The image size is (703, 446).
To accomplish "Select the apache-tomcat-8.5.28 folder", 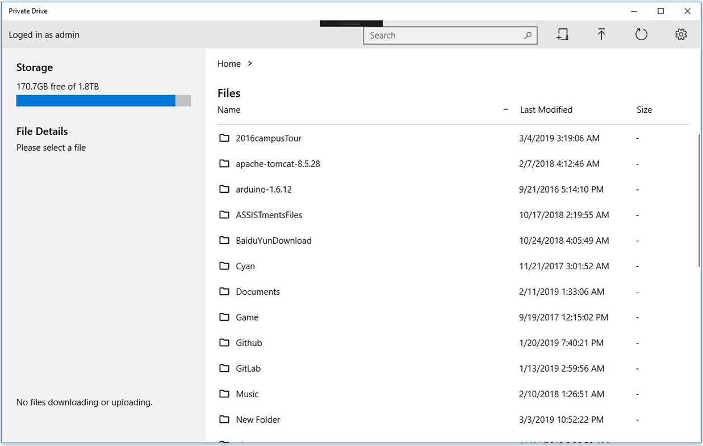I will (x=278, y=164).
